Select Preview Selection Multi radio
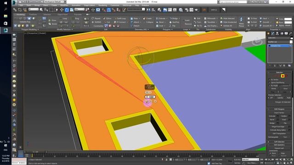The image size is (294, 165). [x=286, y=98]
